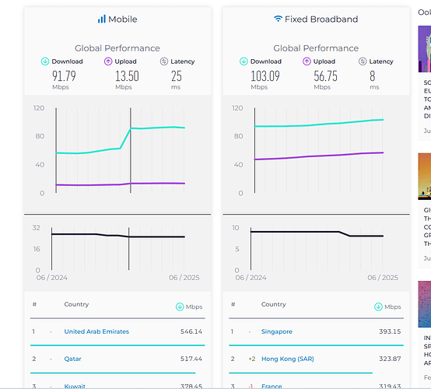Click the Fixed Broadband Download icon
This screenshot has width=431, height=389.
(244, 61)
